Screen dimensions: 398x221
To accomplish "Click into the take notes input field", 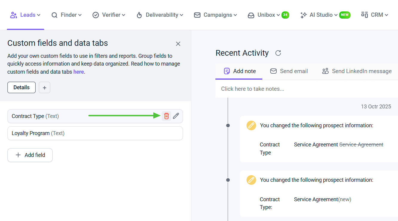I will (x=305, y=89).
